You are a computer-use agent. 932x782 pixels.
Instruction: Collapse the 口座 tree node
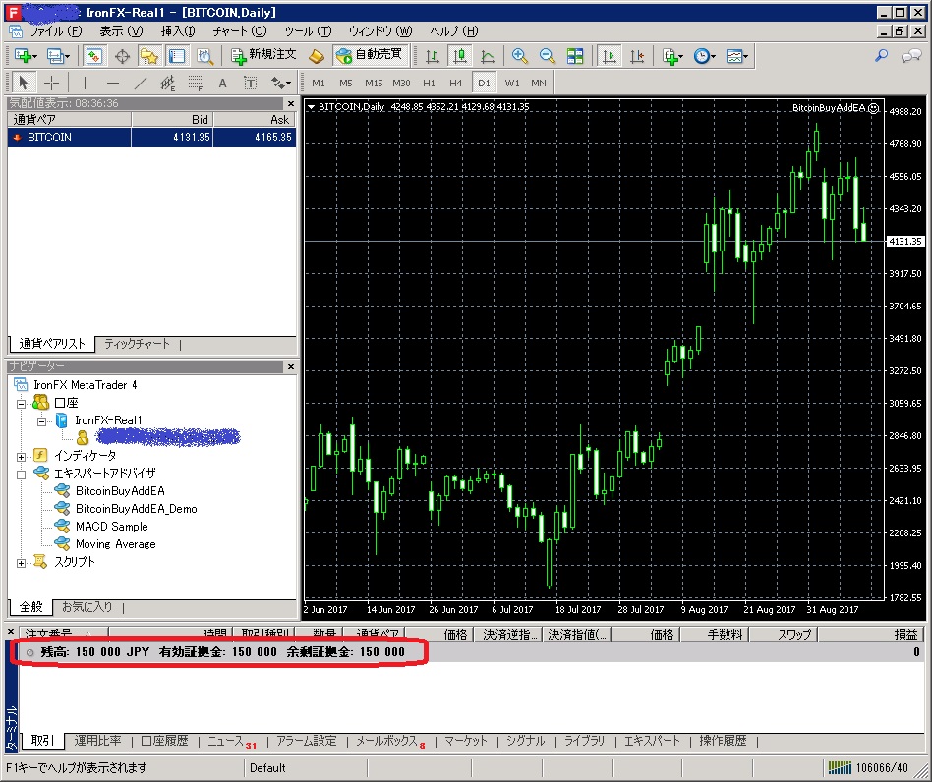[x=22, y=404]
